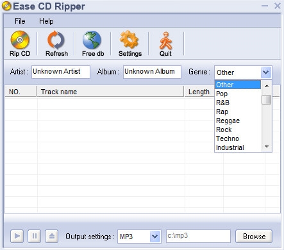Click the NO. column header
This screenshot has width=284, height=250.
click(x=21, y=92)
